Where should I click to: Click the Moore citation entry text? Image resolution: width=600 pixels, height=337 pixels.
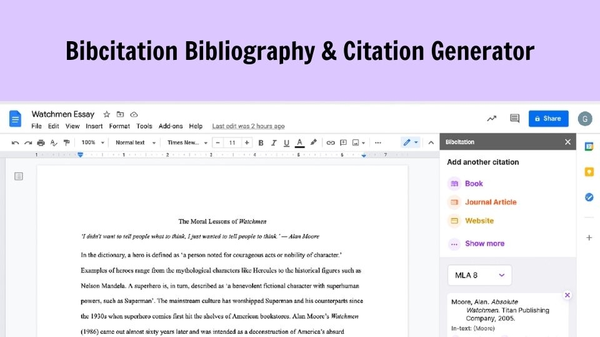pyautogui.click(x=501, y=310)
